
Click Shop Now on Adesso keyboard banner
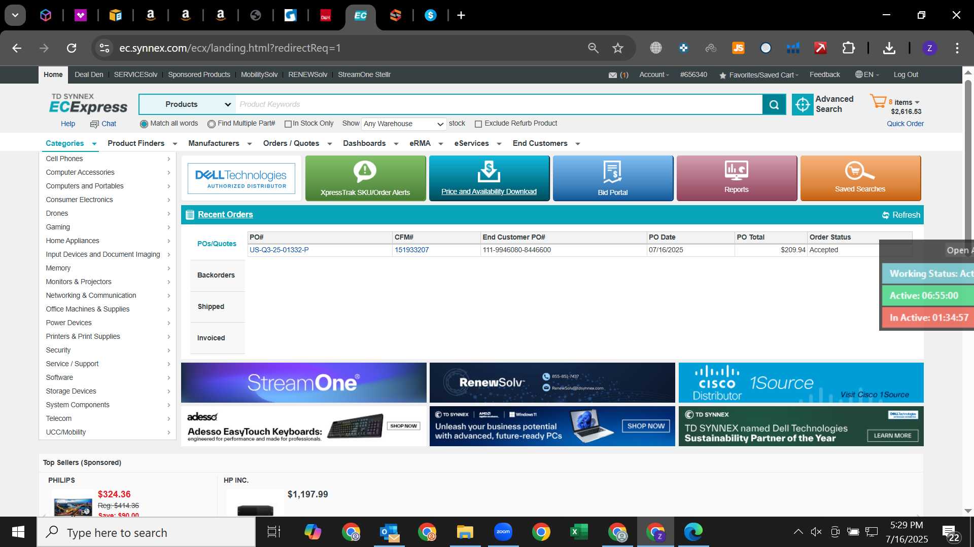[x=403, y=426]
